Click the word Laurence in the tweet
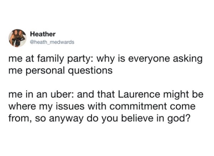 (x=139, y=94)
